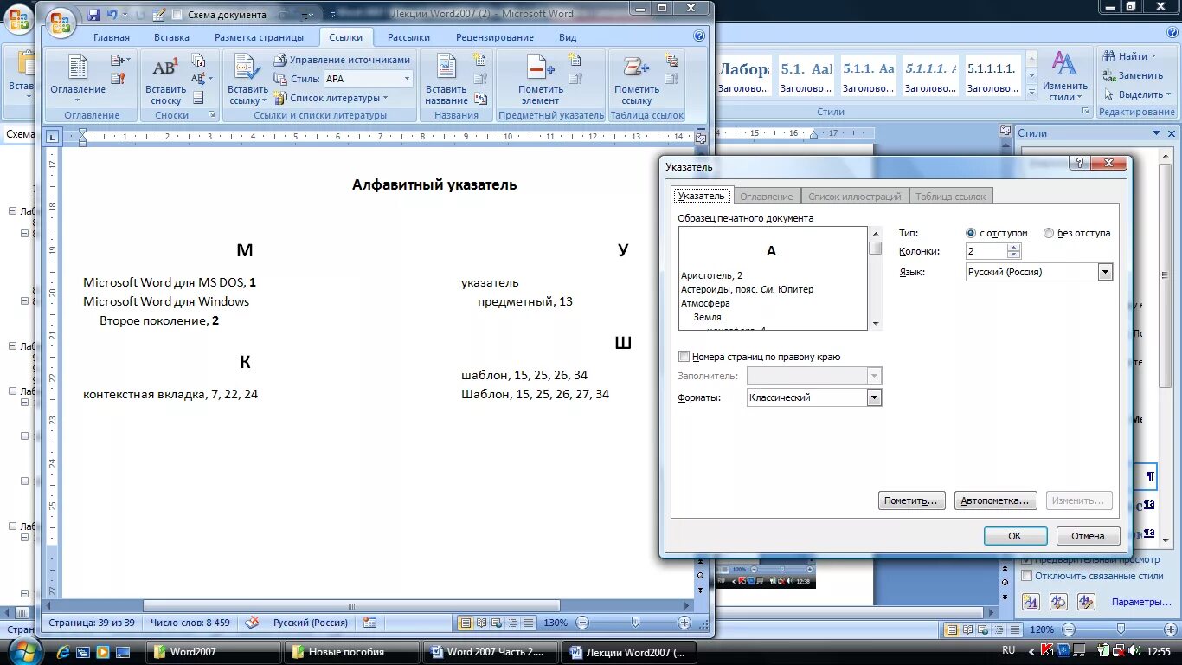
Task: Expand the 'Список литературы' dropdown
Action: click(x=385, y=98)
